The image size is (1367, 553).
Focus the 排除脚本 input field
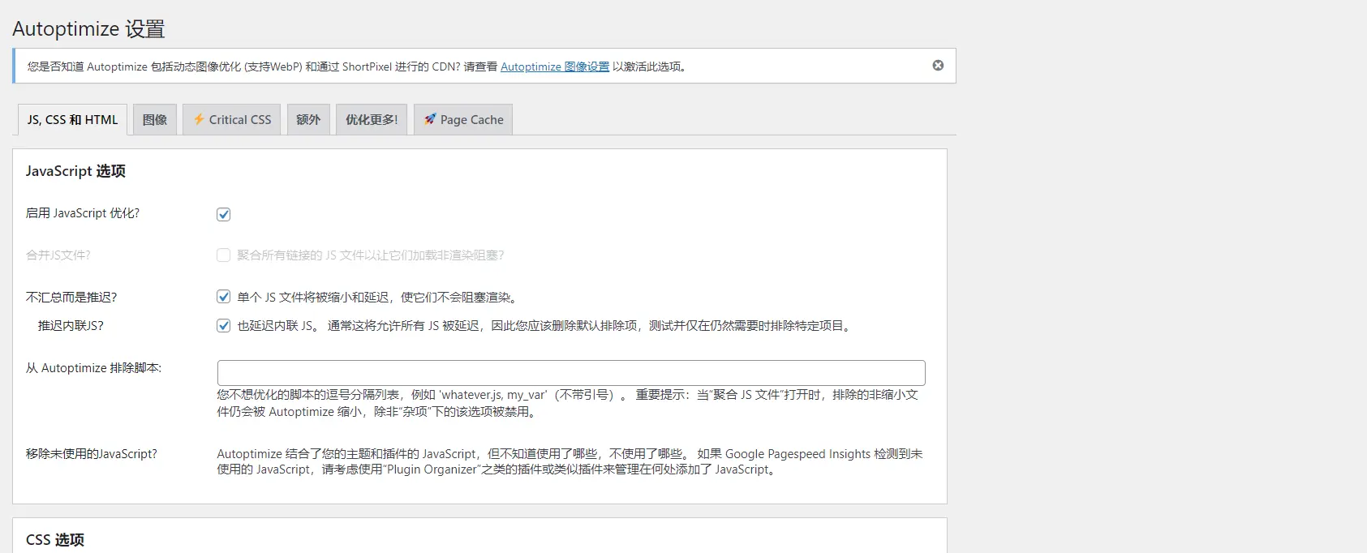click(571, 373)
